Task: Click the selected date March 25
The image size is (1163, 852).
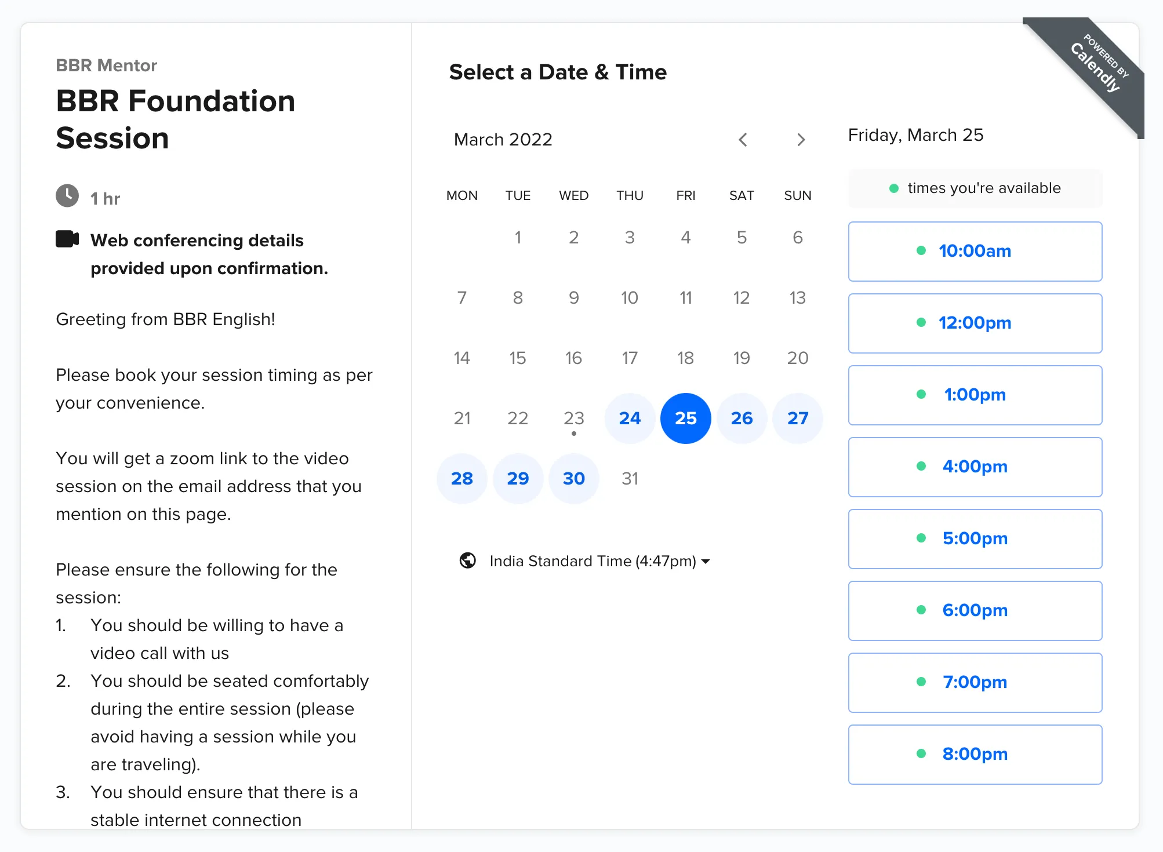Action: click(x=686, y=418)
